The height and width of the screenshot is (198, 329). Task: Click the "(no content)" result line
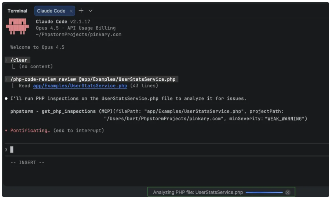pyautogui.click(x=36, y=66)
